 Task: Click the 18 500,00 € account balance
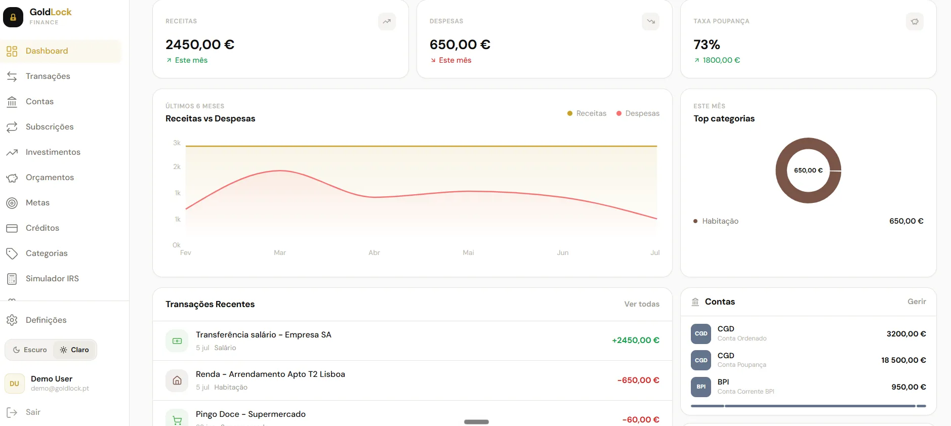click(x=903, y=360)
